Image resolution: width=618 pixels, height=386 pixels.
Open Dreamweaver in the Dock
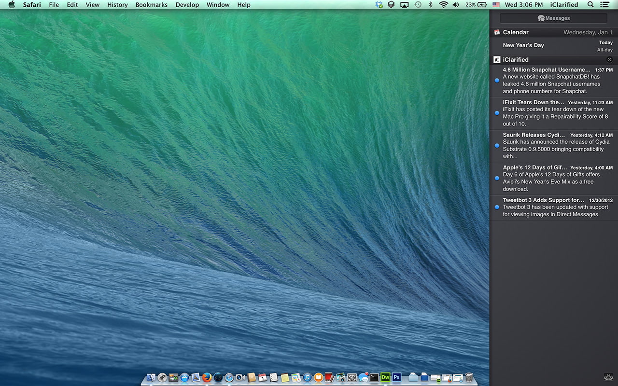pos(385,377)
